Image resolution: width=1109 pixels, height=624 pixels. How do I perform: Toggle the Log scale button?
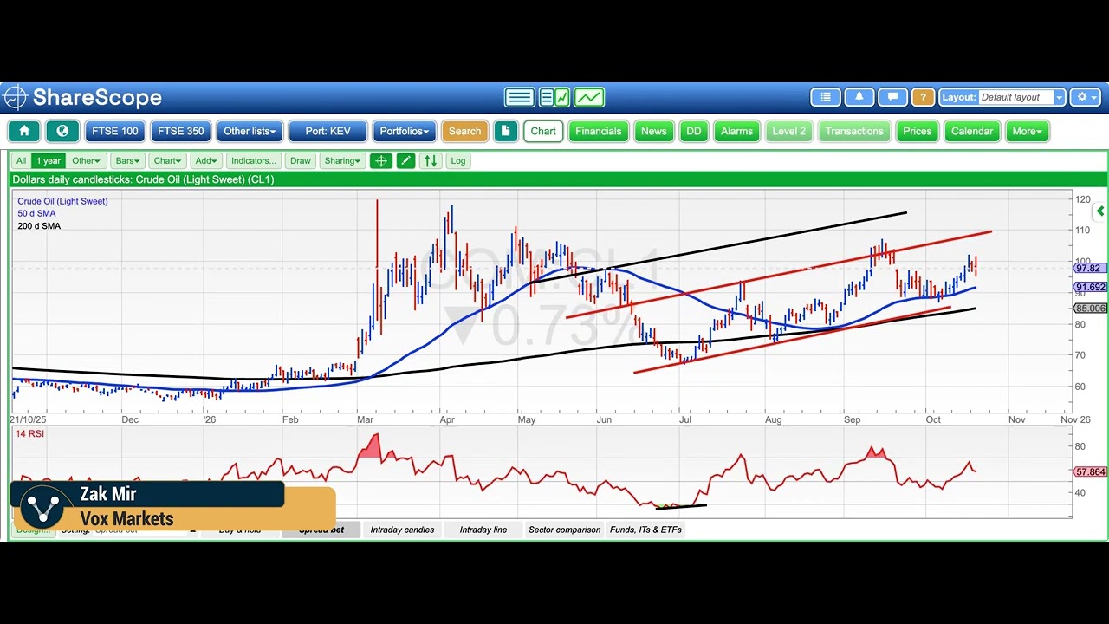[458, 160]
